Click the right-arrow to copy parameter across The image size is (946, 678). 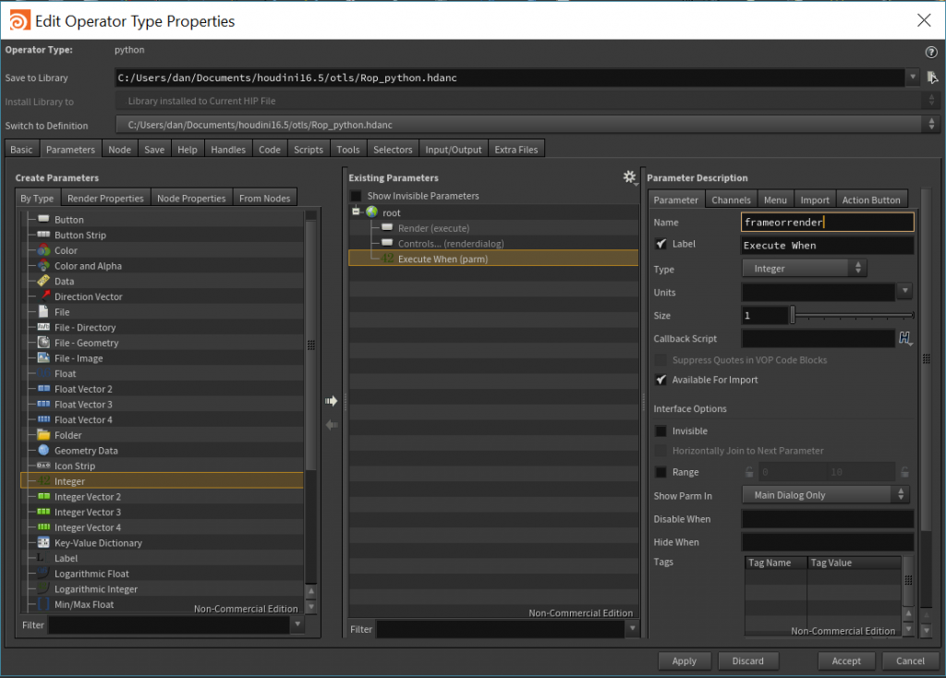331,400
